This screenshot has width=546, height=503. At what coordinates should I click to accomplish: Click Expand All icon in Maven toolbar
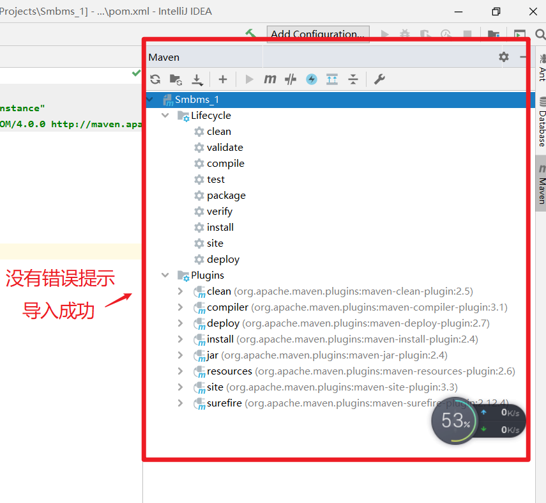coord(332,79)
